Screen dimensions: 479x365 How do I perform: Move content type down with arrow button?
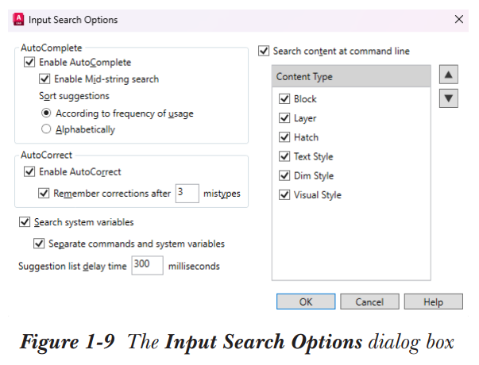[x=449, y=98]
